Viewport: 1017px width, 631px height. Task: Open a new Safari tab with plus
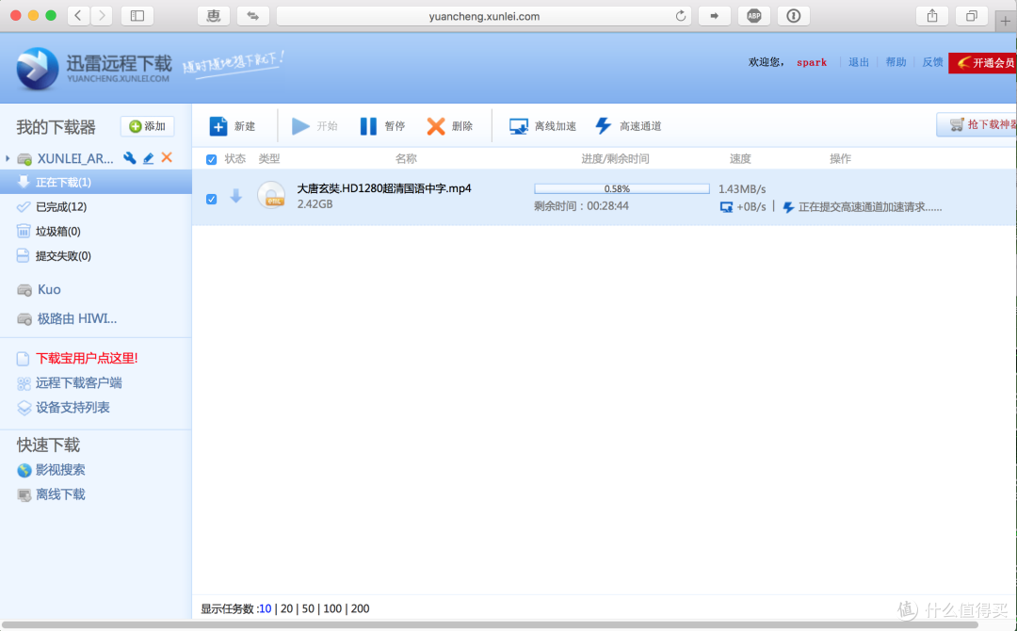click(x=1006, y=20)
